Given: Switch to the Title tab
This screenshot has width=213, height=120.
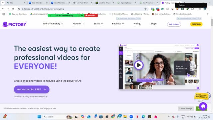Looking at the screenshot, I should [x=16, y=3].
